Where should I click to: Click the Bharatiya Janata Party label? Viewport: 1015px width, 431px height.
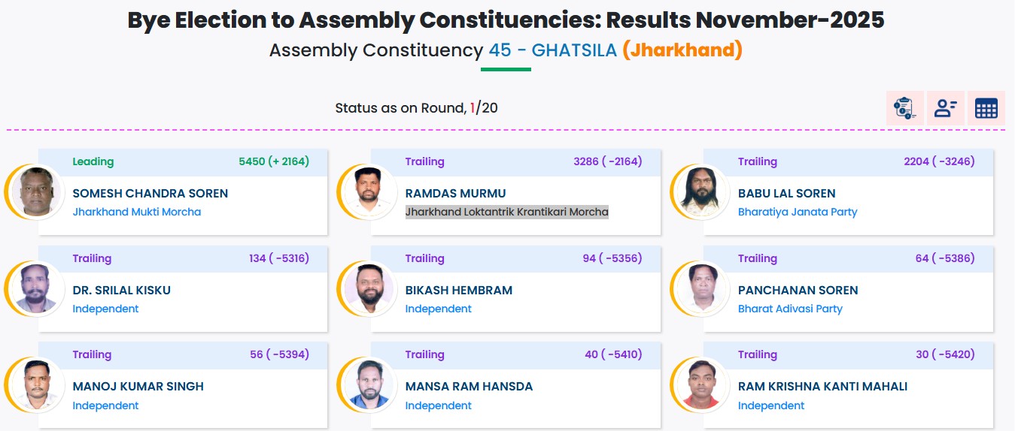point(798,212)
